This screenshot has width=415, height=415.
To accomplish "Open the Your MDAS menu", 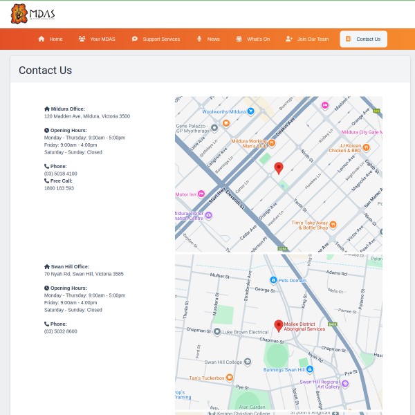I will pos(97,39).
